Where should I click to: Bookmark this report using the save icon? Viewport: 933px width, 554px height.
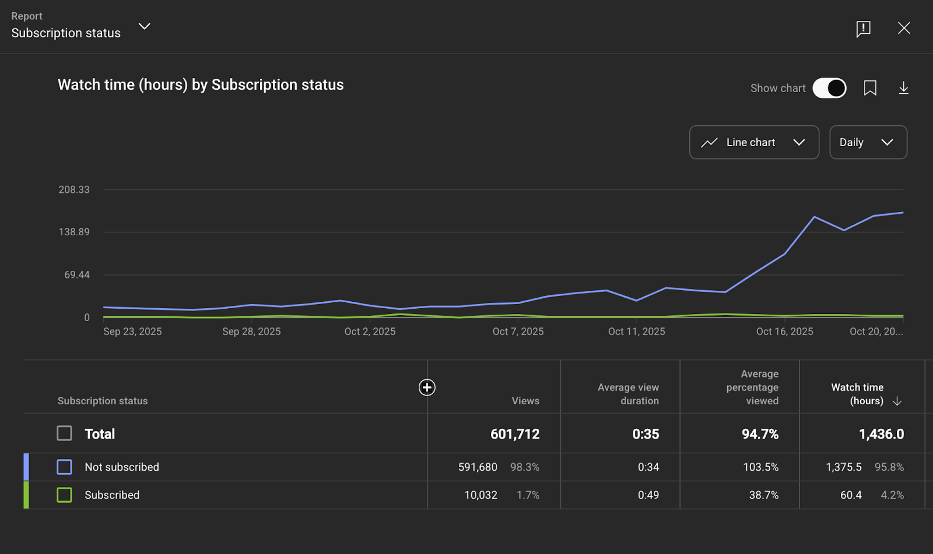[870, 88]
